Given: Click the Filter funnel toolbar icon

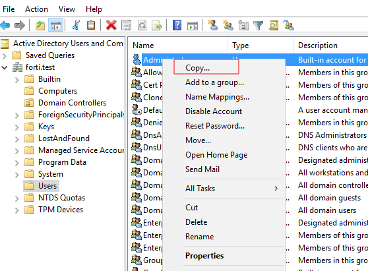Looking at the screenshot, I should 258,25.
